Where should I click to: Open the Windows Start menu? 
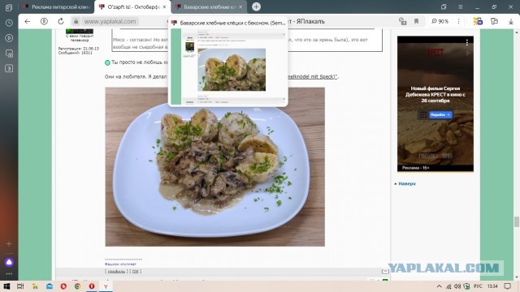(6, 286)
